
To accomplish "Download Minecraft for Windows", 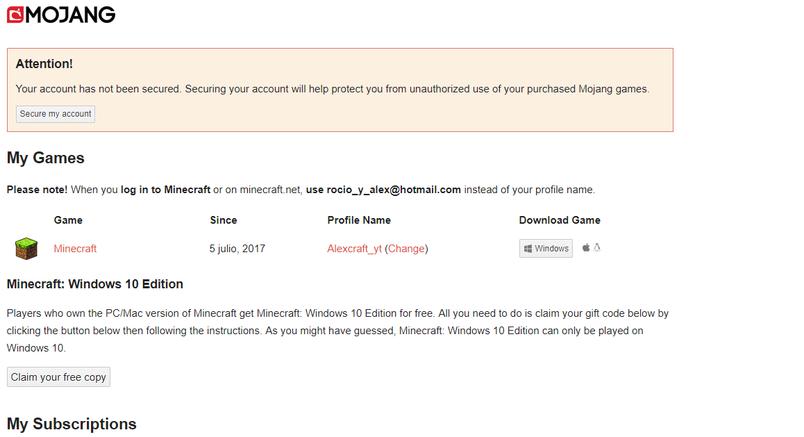I will click(x=546, y=248).
